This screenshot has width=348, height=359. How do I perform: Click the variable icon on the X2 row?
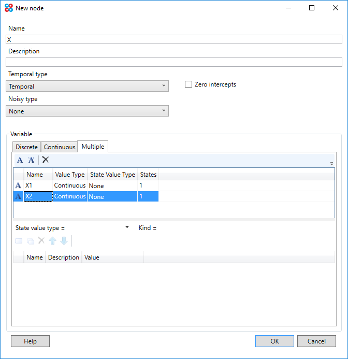(18, 196)
